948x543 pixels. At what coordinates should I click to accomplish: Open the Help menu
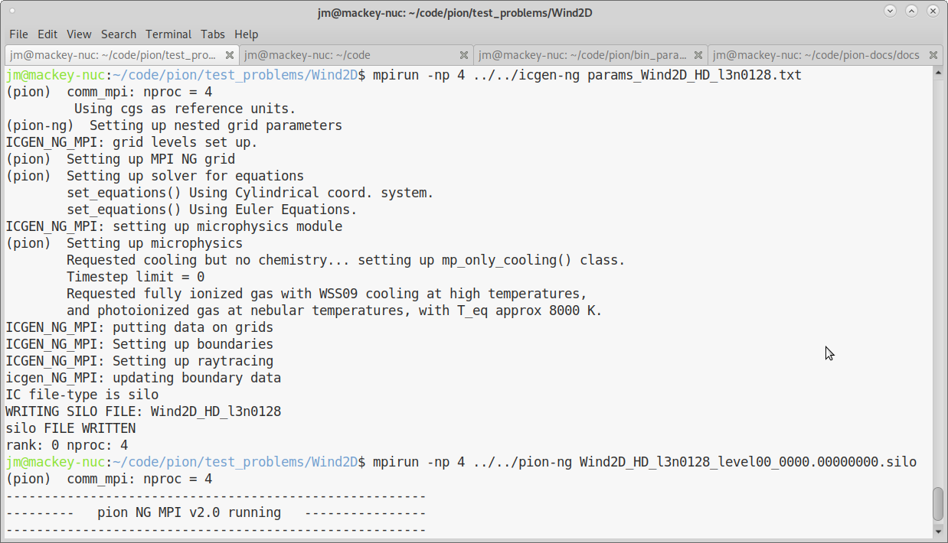(246, 34)
